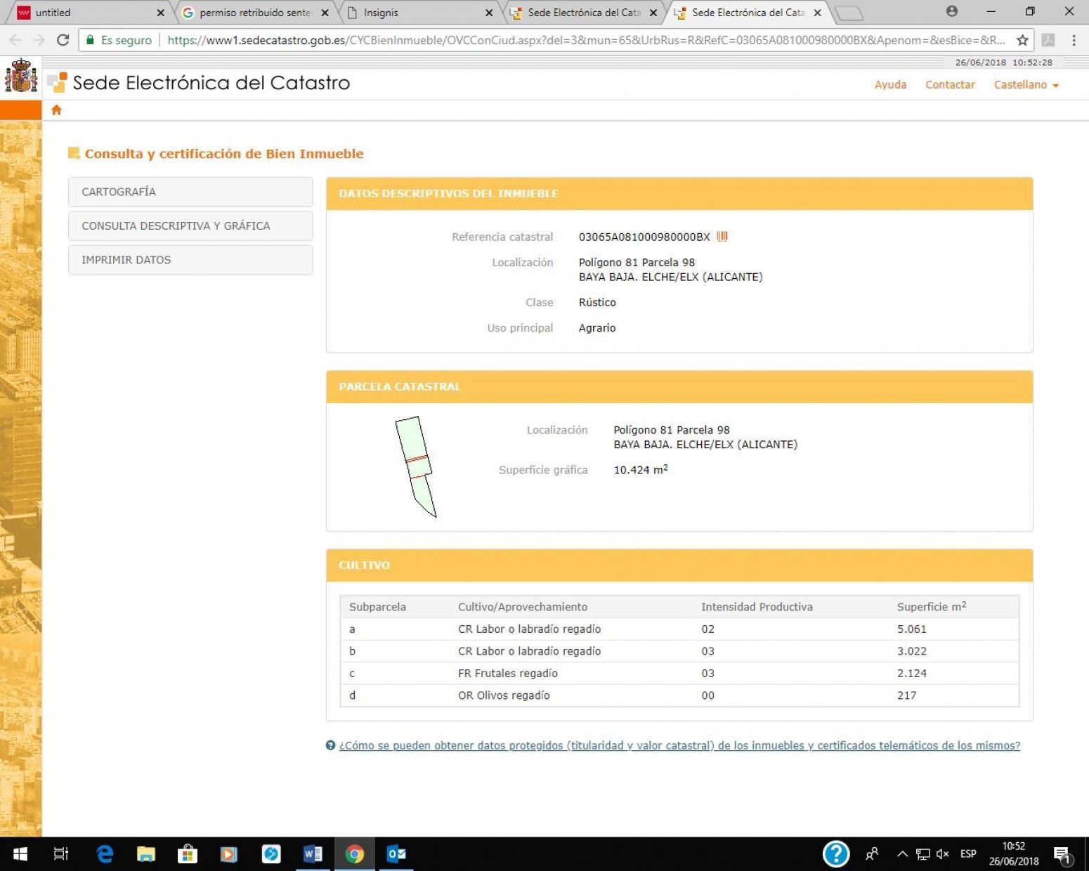Screen dimensions: 1089x871
Task: Toggle the muted volume tray icon
Action: pyautogui.click(x=943, y=853)
